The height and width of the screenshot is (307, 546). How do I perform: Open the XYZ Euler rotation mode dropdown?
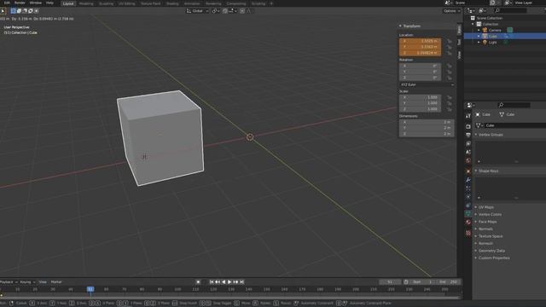(x=427, y=84)
